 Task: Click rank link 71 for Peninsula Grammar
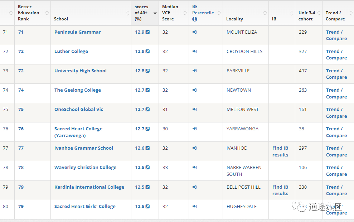(x=21, y=32)
